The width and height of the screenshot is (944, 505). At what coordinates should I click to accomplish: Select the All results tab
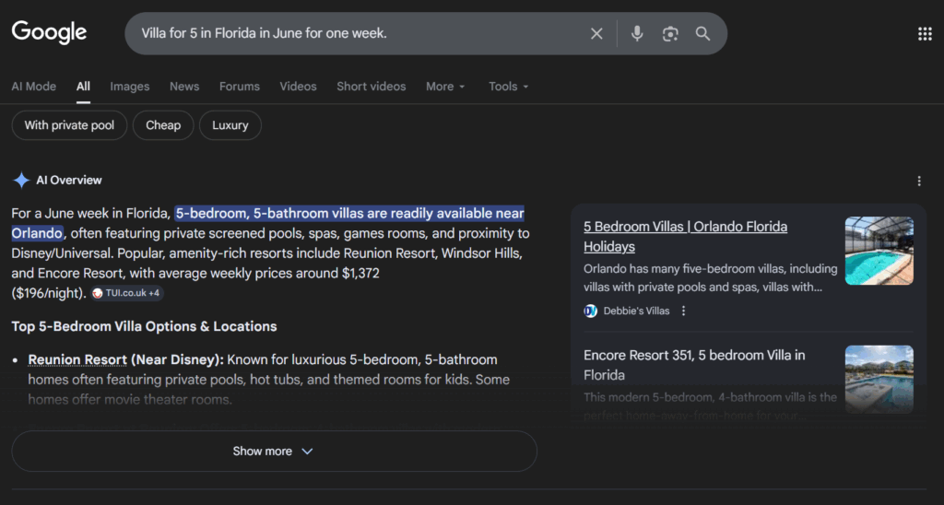pos(83,86)
